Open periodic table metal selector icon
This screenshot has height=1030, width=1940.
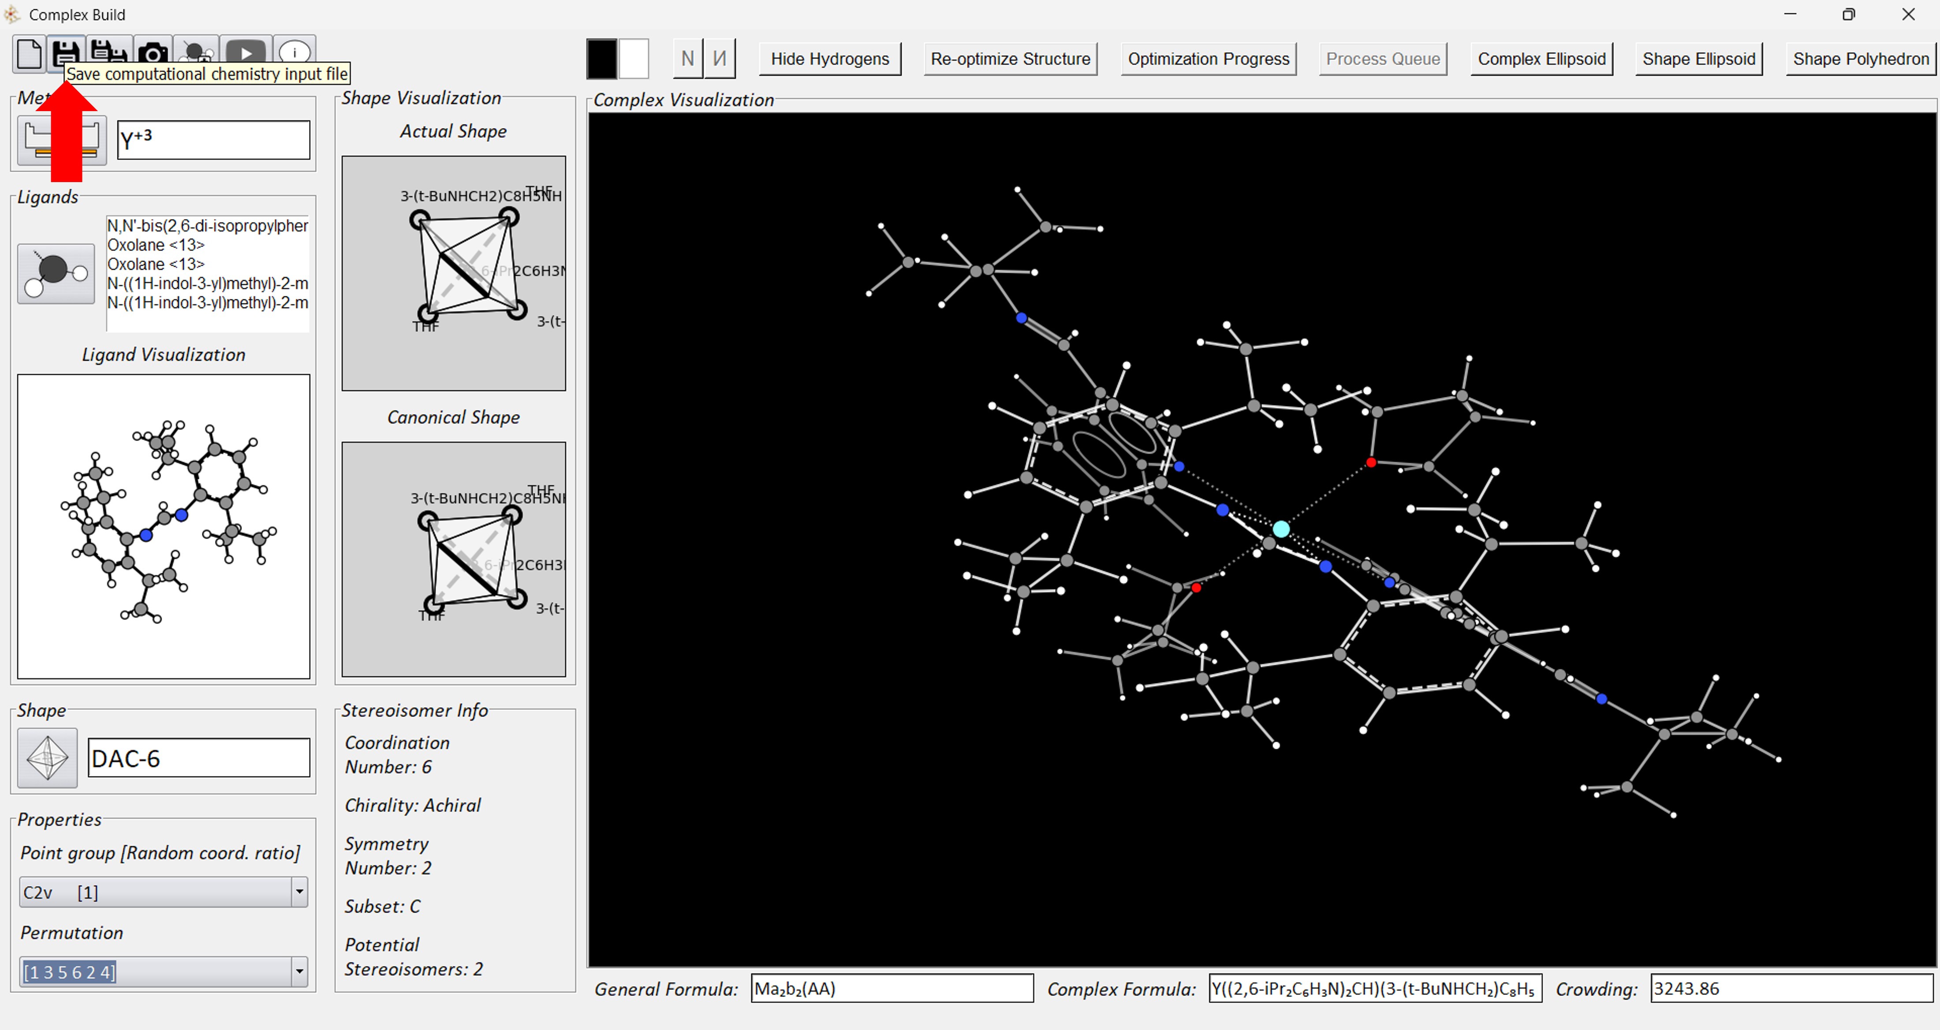coord(62,141)
